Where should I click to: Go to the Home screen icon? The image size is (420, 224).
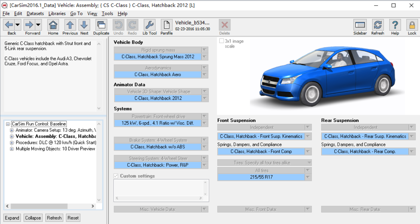pyautogui.click(x=53, y=25)
